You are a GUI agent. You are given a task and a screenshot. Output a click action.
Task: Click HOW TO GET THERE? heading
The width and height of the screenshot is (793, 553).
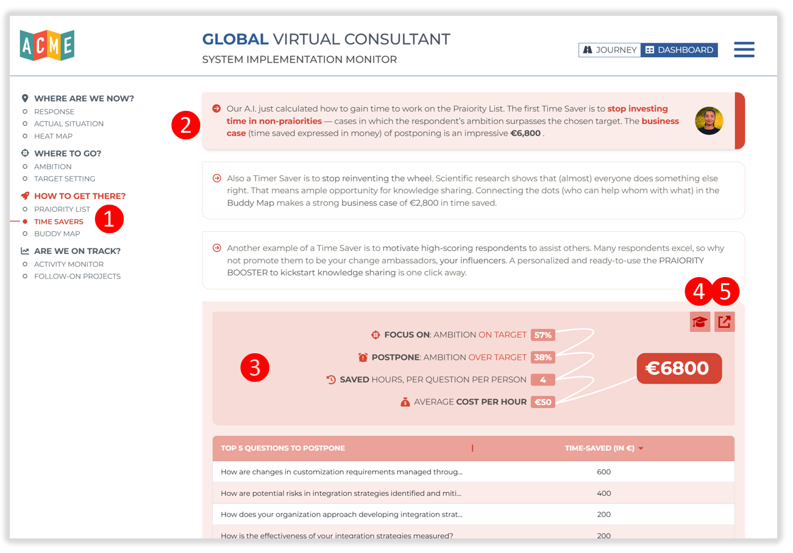[x=80, y=196]
